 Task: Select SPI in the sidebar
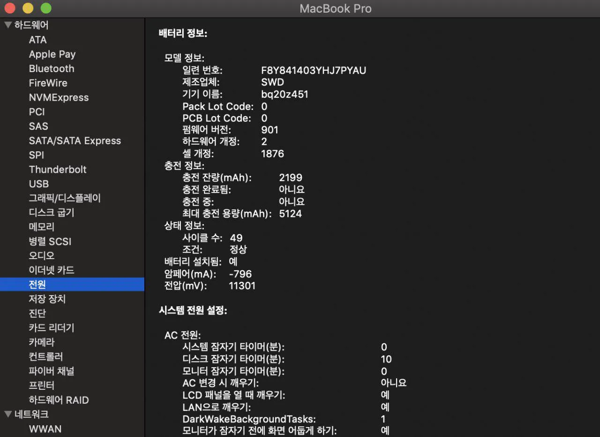click(x=37, y=155)
